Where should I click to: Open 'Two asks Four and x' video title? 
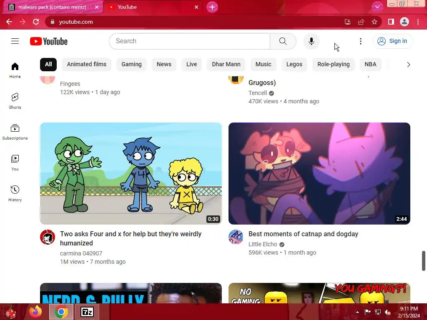coord(131,238)
